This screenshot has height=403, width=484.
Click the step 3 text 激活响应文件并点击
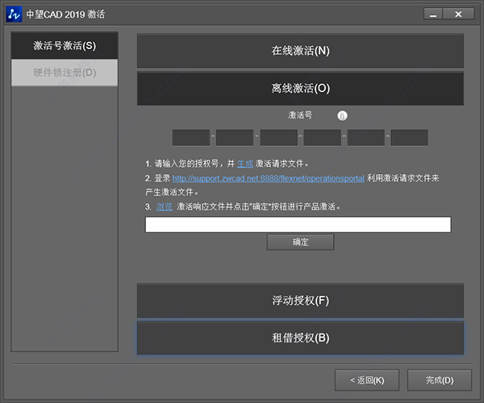212,206
